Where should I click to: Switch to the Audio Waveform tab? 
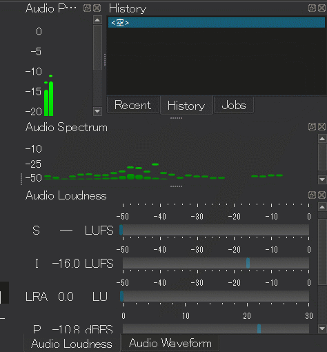coord(170,343)
